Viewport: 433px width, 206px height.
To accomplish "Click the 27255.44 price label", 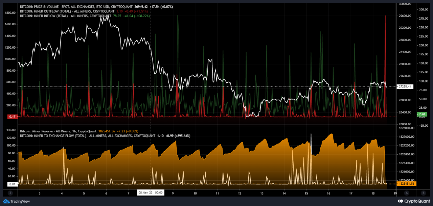I will [x=405, y=87].
